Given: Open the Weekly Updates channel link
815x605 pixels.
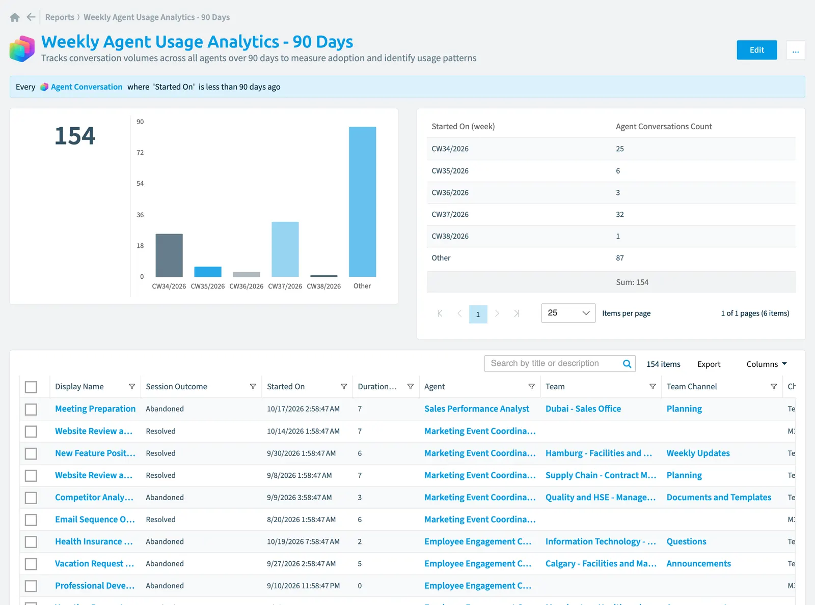Looking at the screenshot, I should point(698,453).
